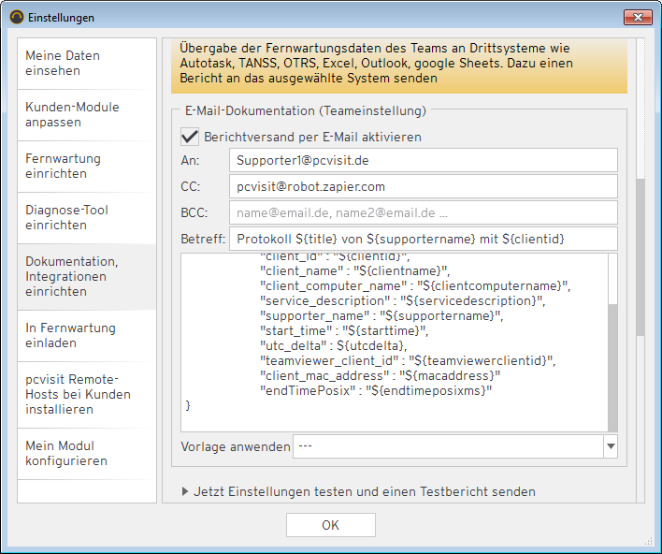Click the template body scrollbar thumb

612,365
